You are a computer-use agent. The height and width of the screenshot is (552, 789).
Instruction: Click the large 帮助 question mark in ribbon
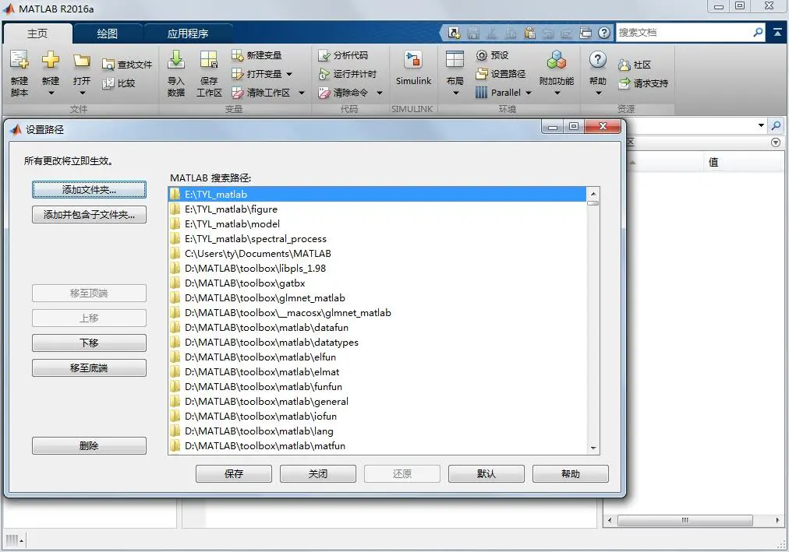[x=597, y=60]
